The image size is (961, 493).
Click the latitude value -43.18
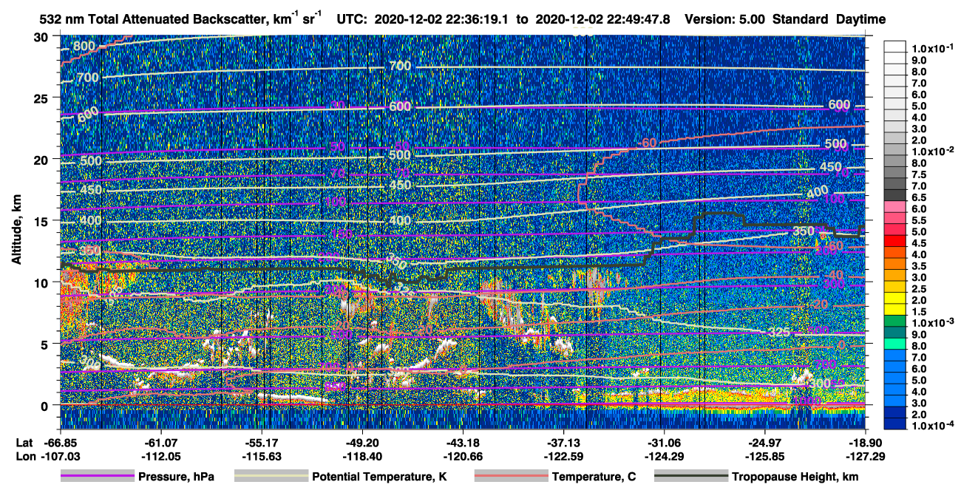pyautogui.click(x=463, y=443)
